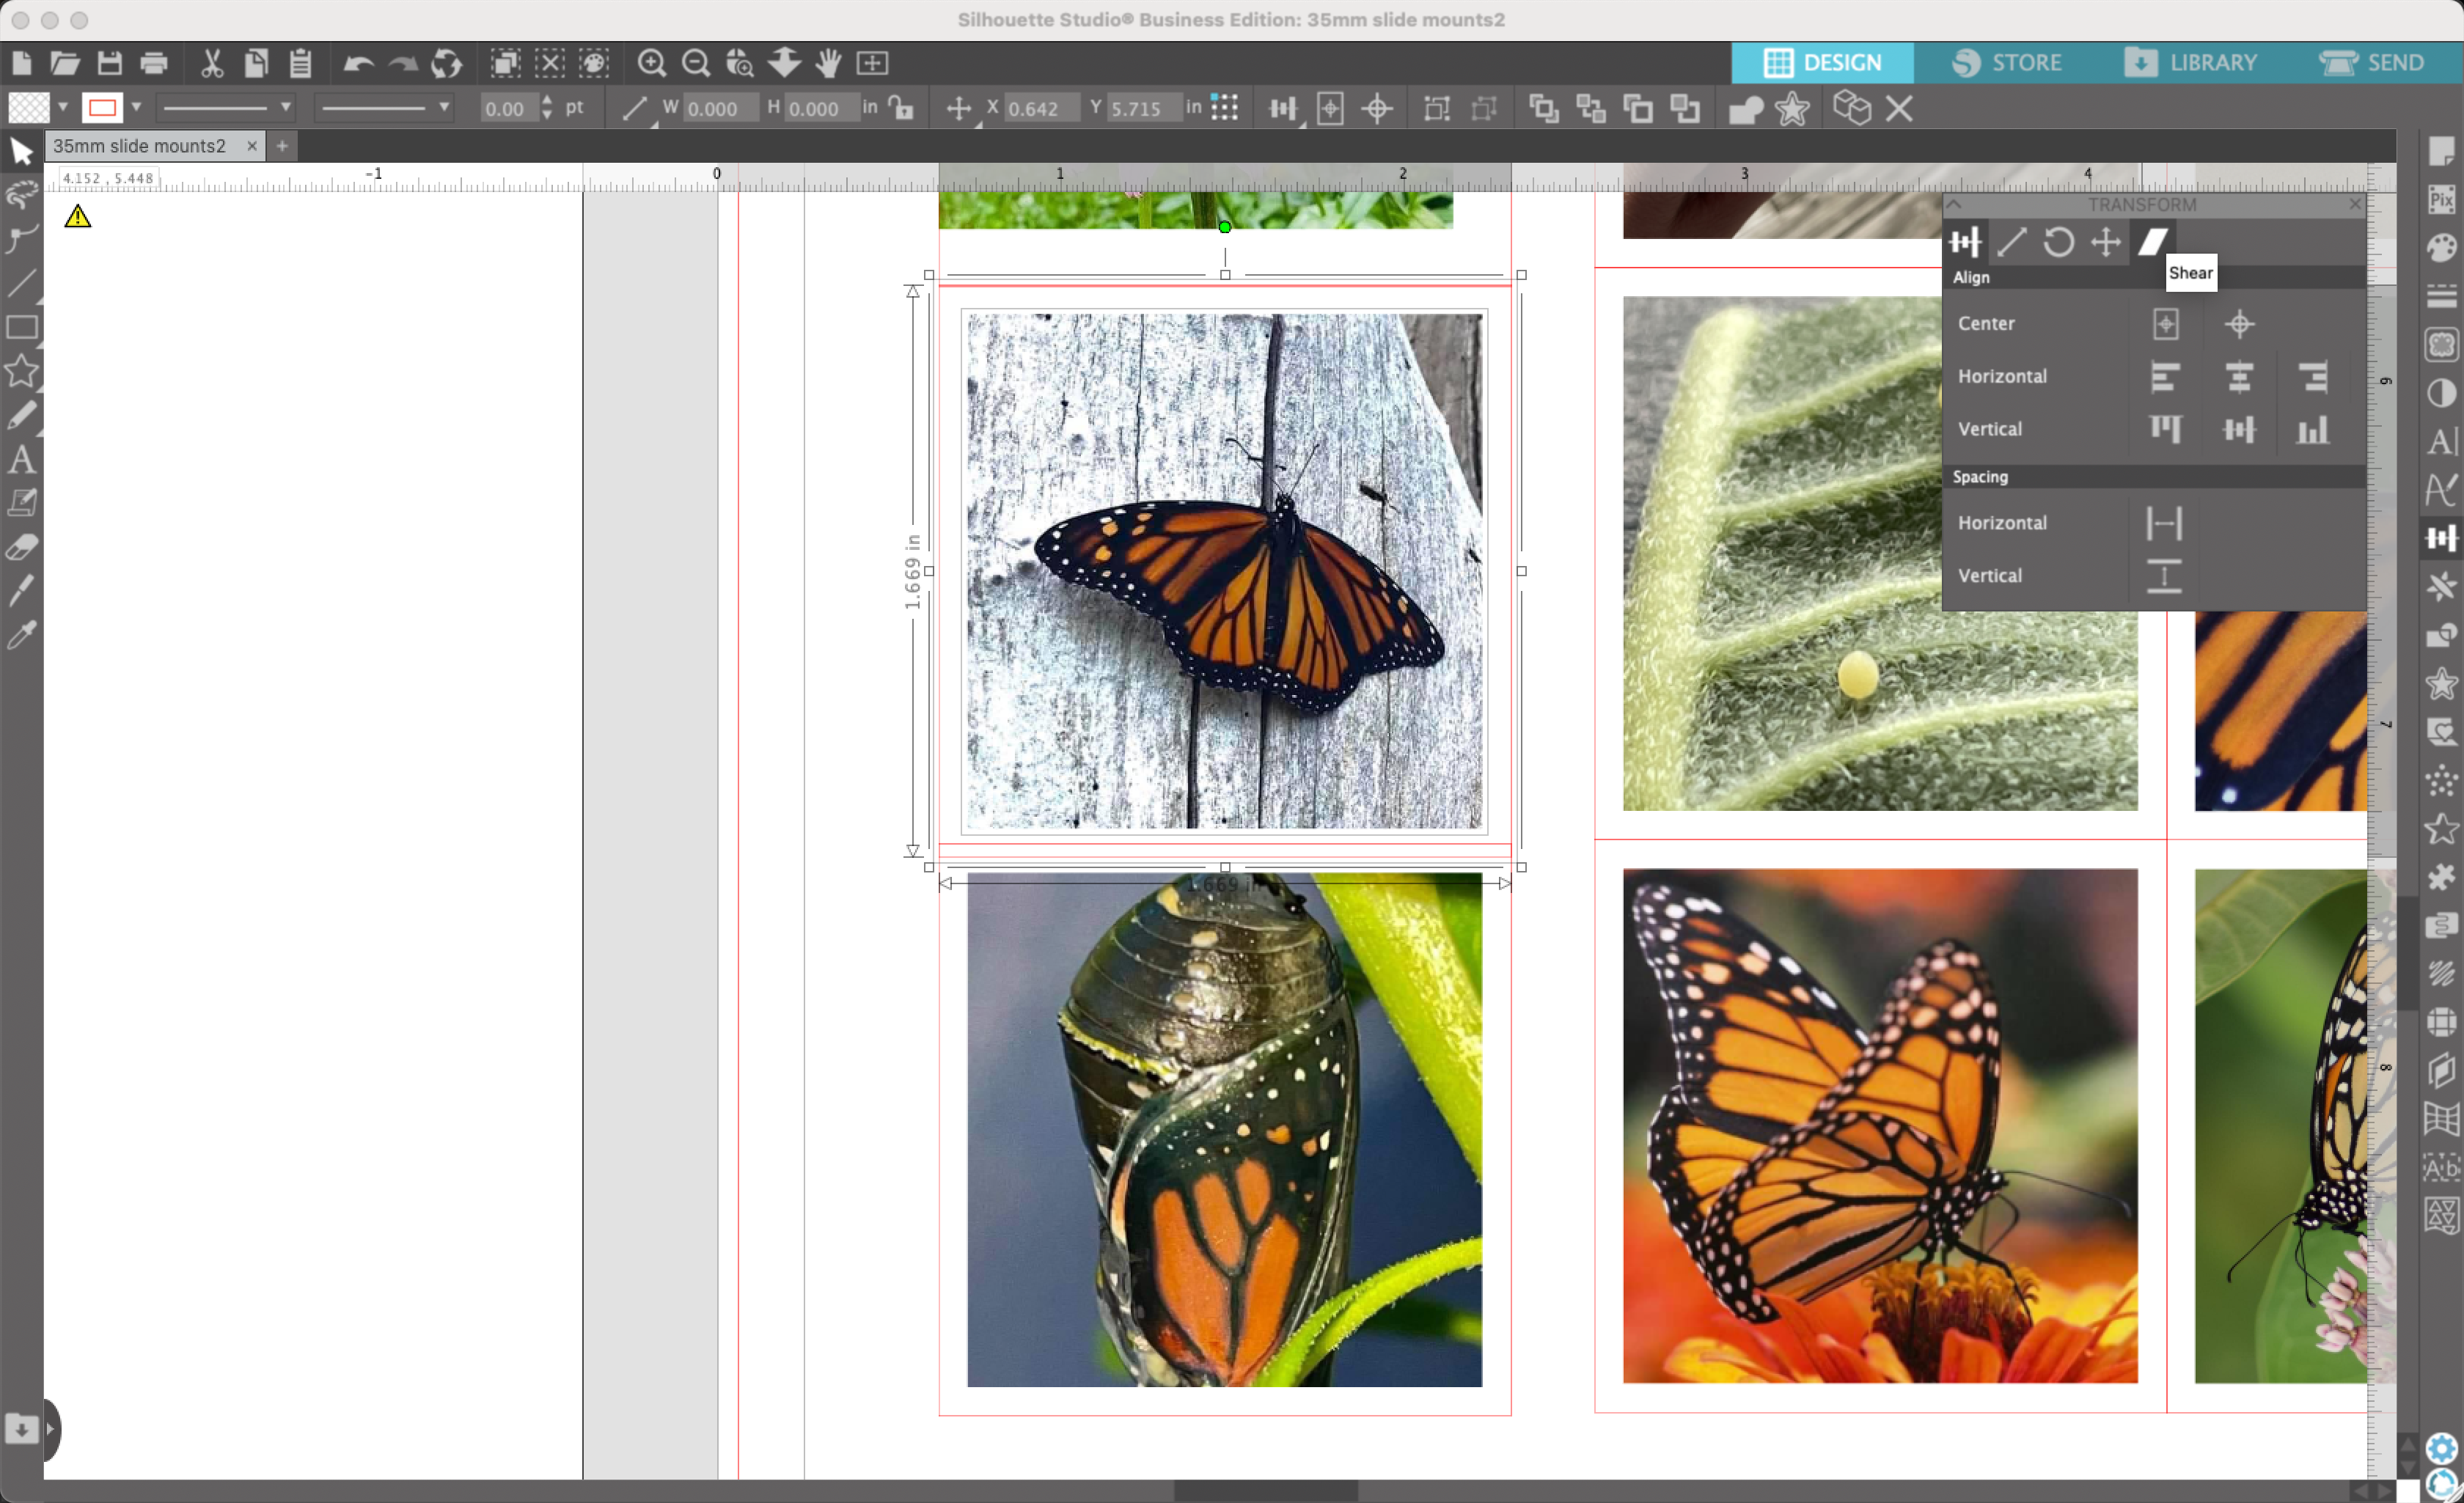Image resolution: width=2464 pixels, height=1503 pixels.
Task: Select the orange flower butterfly image
Action: [x=1880, y=1126]
